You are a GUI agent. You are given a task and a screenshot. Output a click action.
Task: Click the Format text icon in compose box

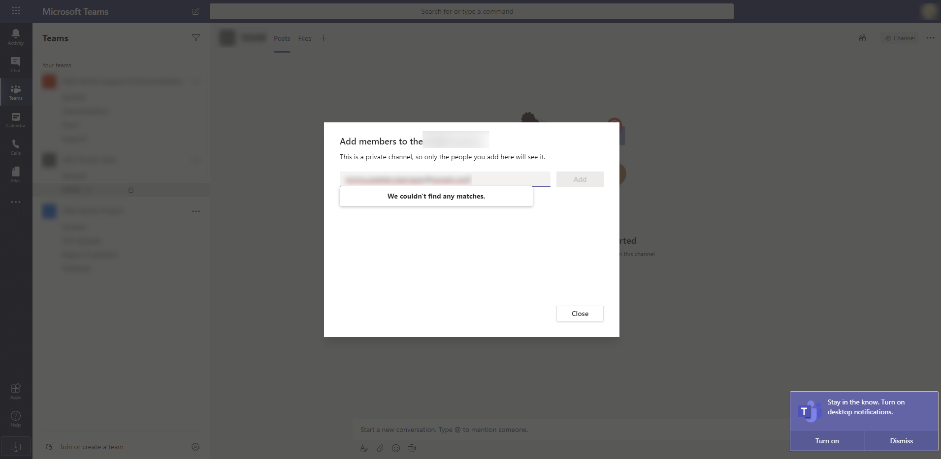[364, 448]
